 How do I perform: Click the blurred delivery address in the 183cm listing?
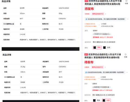pos(102,34)
